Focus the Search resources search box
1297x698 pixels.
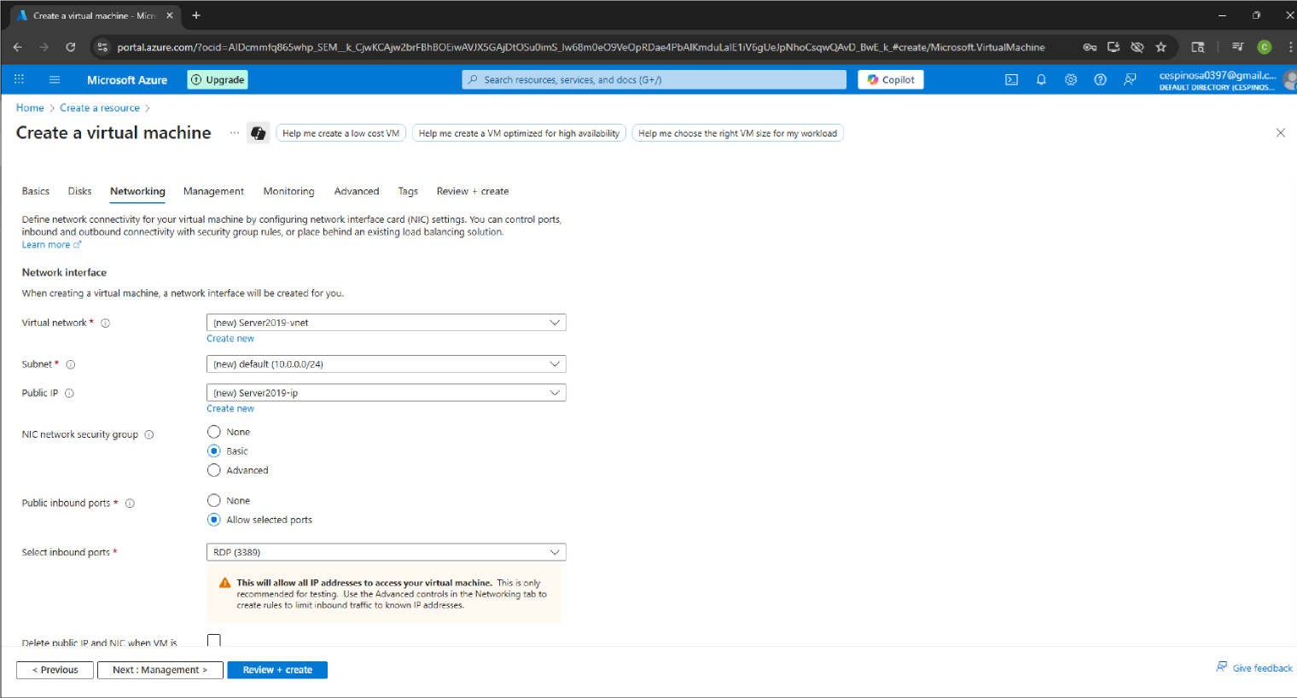click(x=654, y=79)
